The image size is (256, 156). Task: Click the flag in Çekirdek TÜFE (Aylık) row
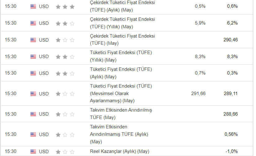(33, 7)
